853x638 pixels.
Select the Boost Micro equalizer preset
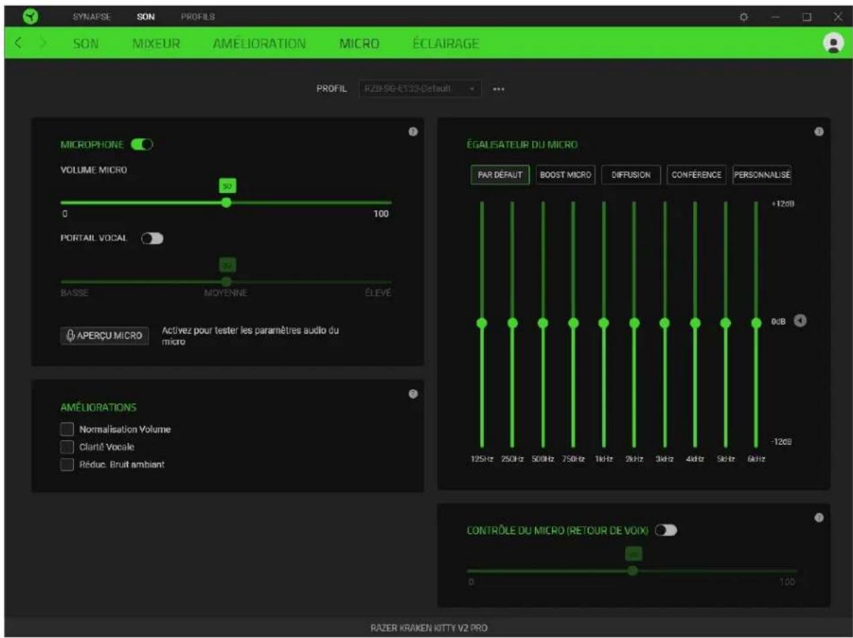pyautogui.click(x=566, y=174)
